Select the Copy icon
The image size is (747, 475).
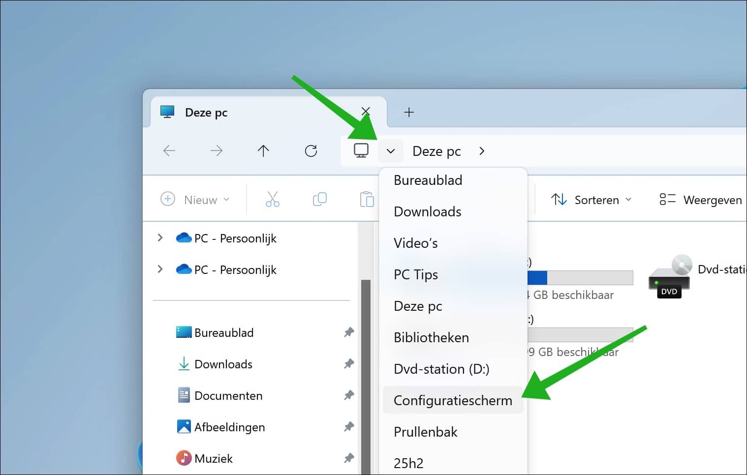(x=319, y=199)
